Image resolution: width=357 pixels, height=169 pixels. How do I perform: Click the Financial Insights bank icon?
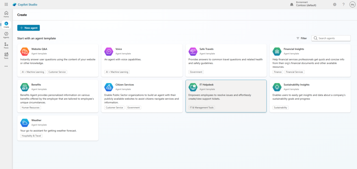pos(277,51)
